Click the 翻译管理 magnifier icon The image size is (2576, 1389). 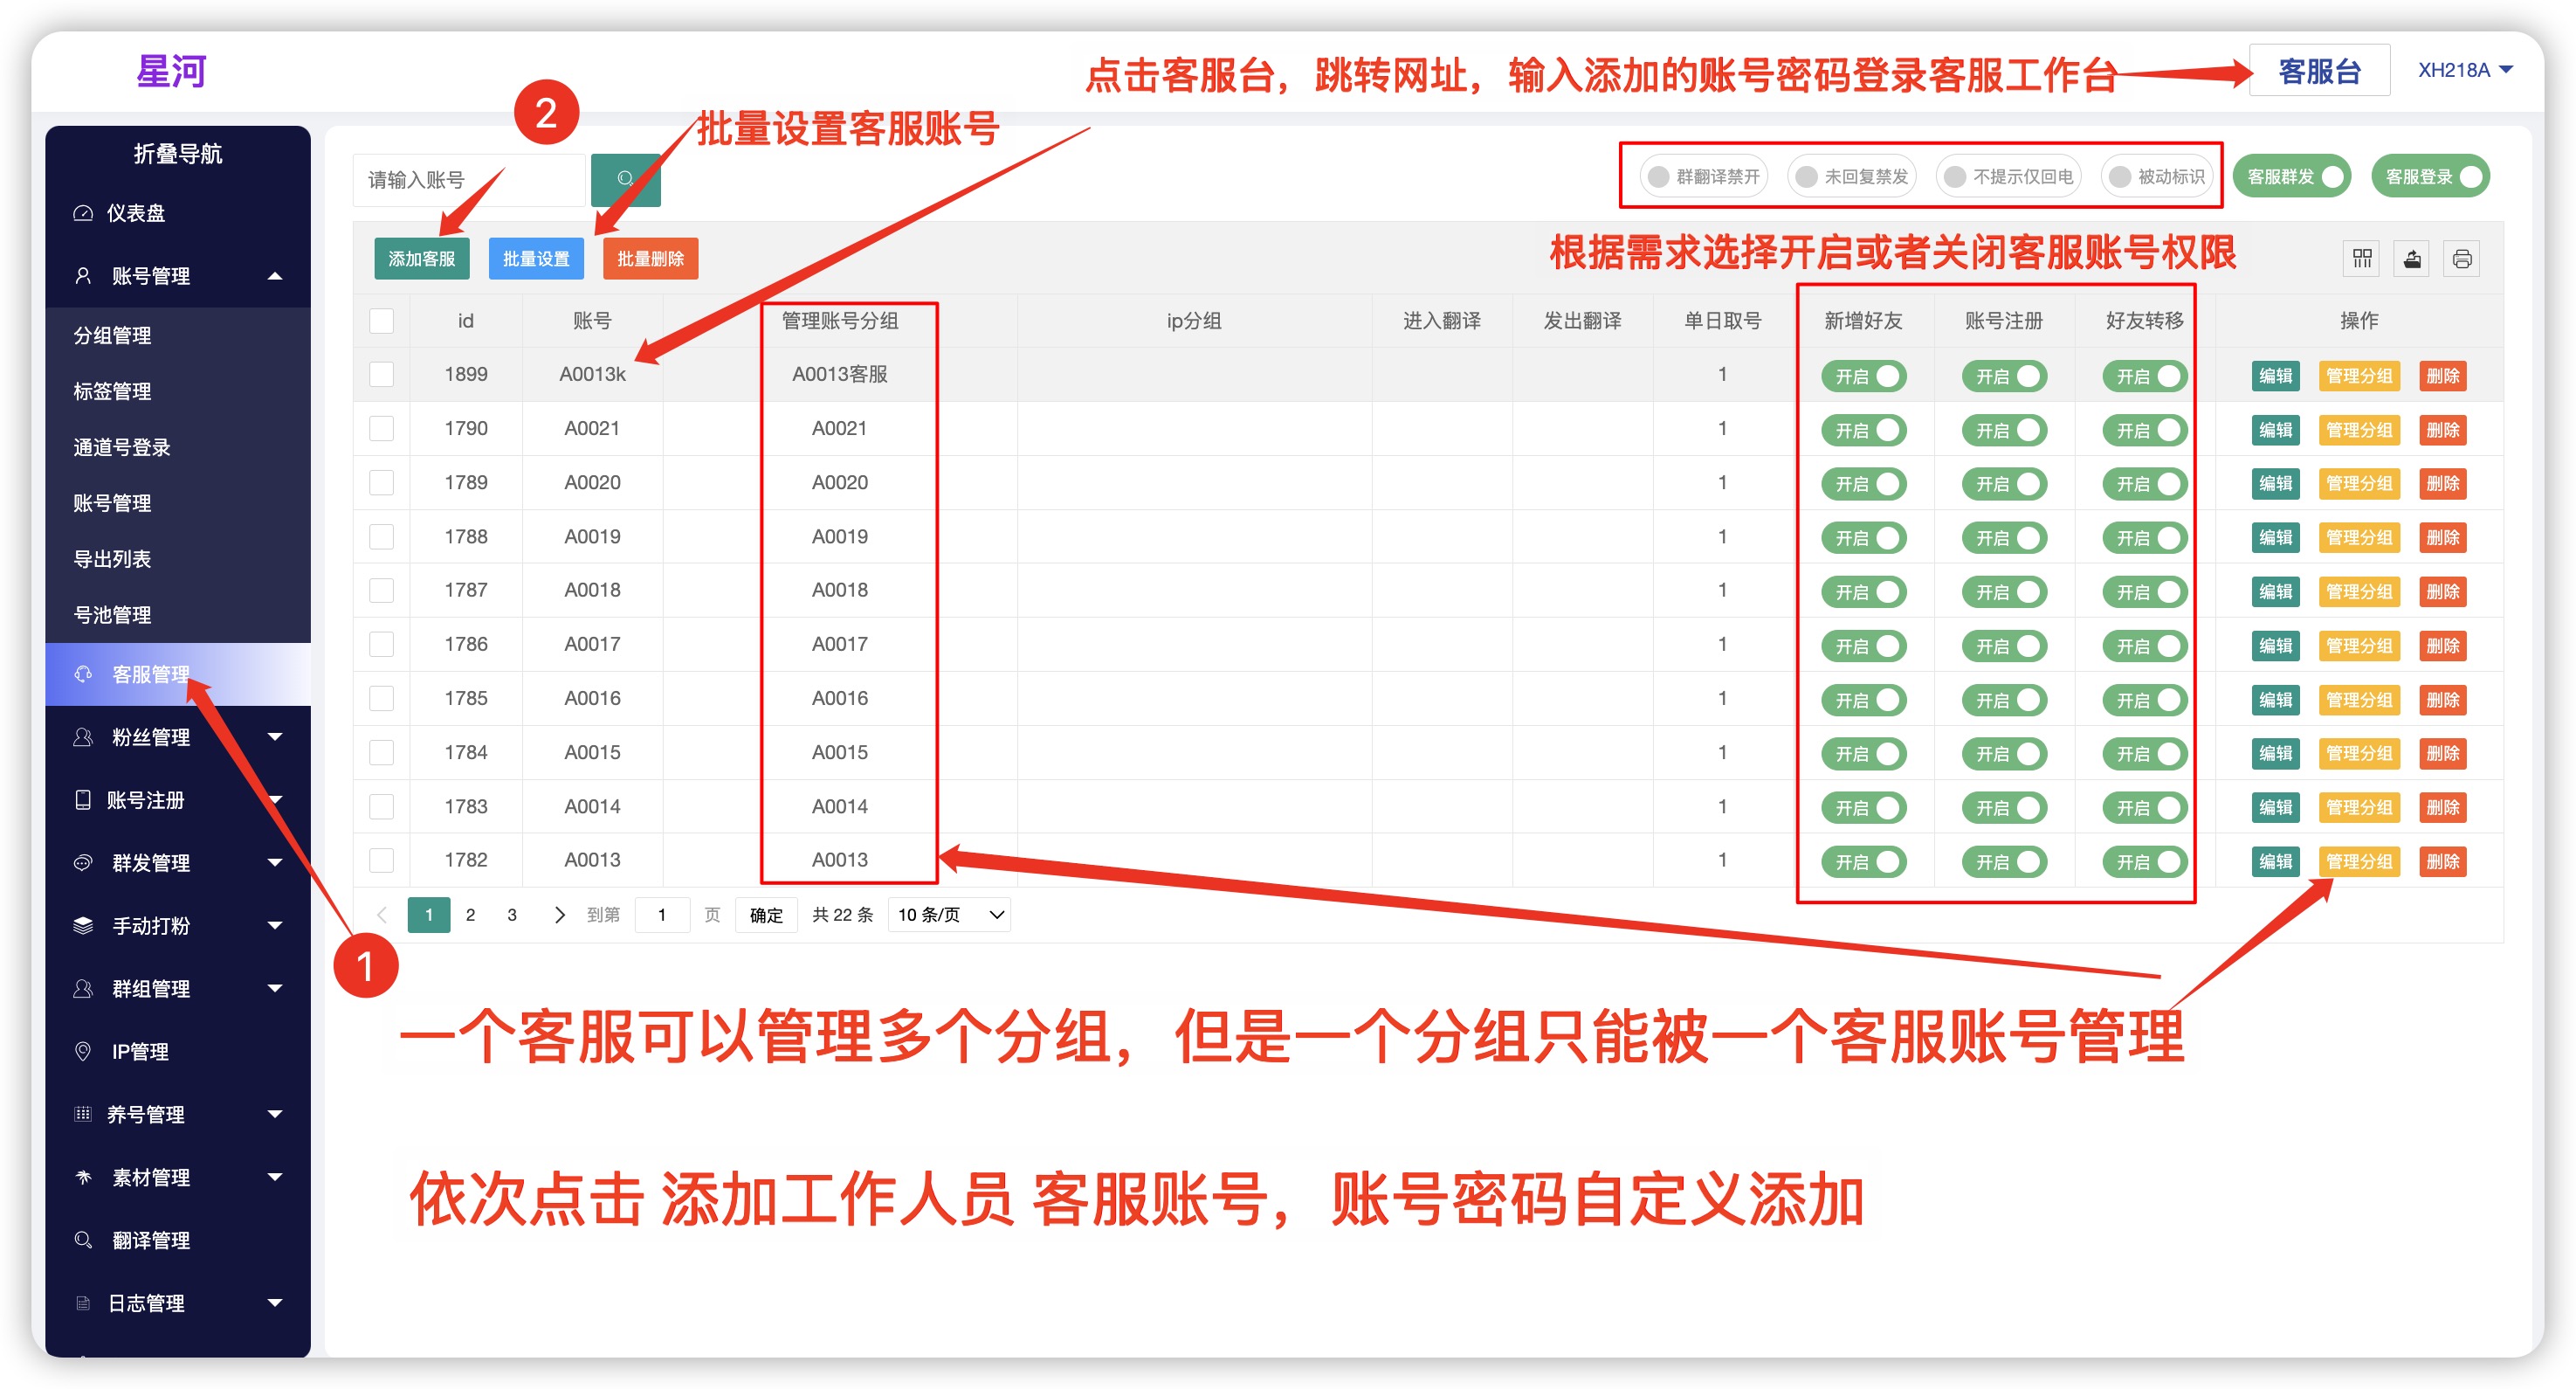point(84,1239)
